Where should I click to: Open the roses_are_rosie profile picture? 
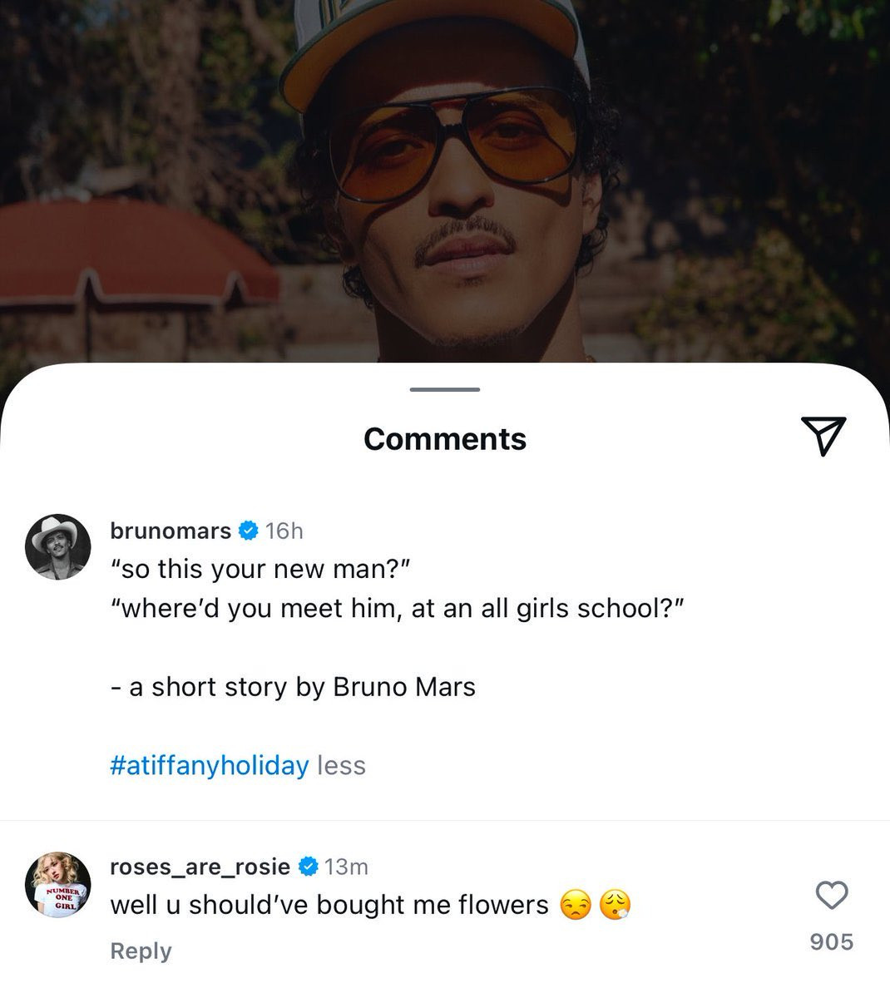(x=57, y=884)
